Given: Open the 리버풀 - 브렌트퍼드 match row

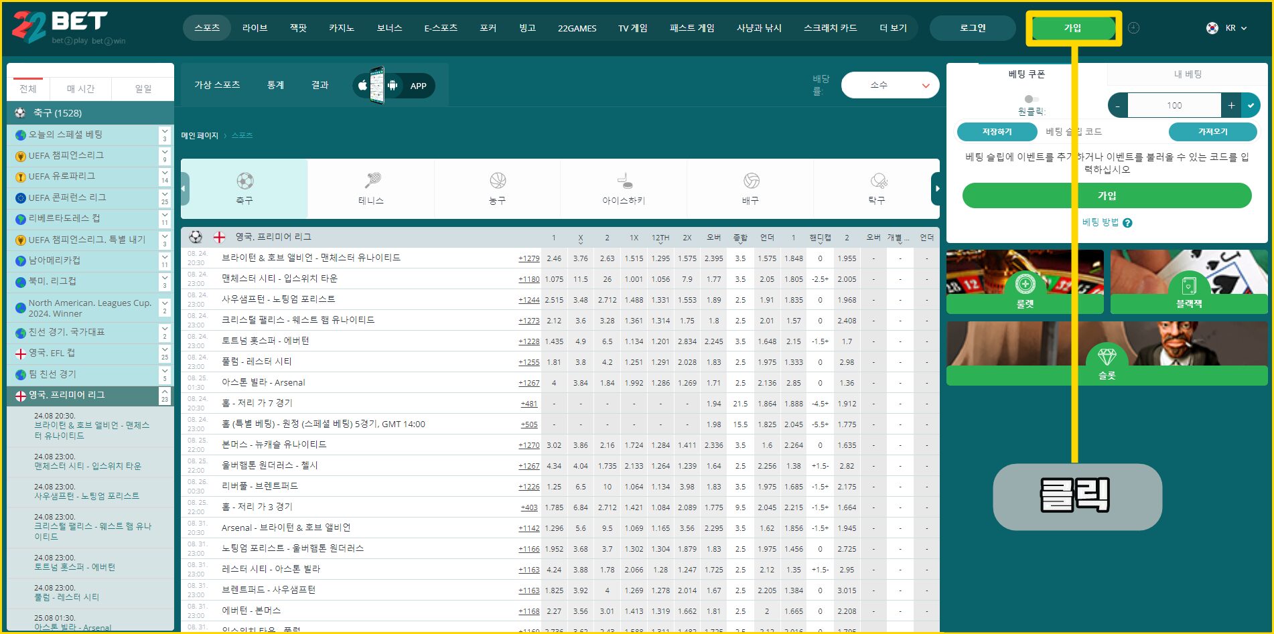Looking at the screenshot, I should [260, 486].
